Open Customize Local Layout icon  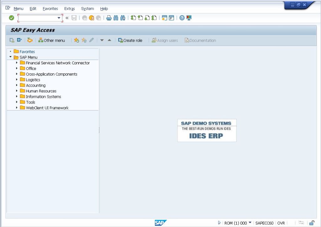(188, 18)
